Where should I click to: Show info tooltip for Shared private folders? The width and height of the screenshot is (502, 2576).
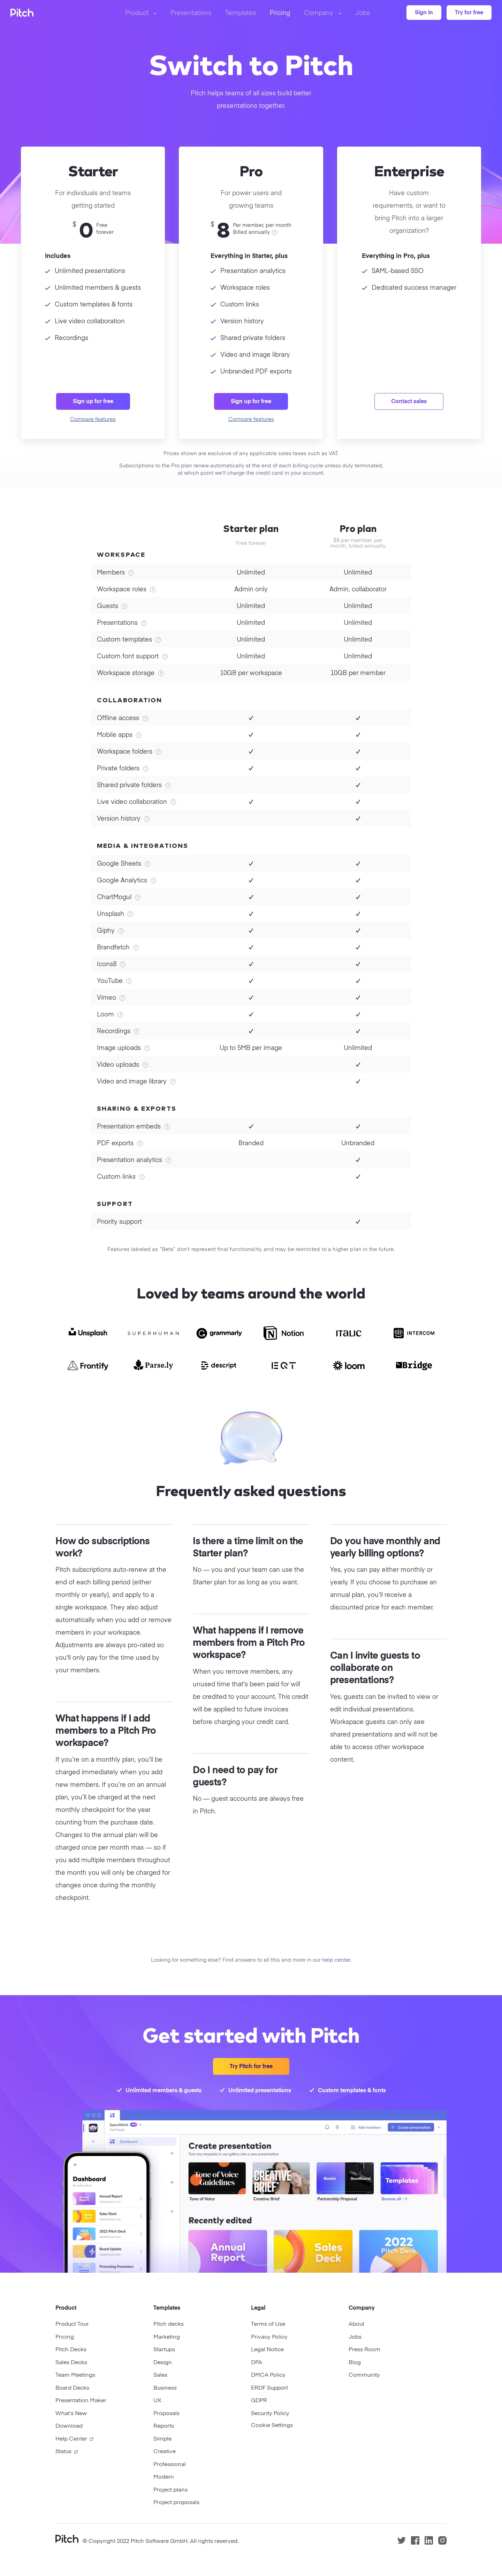(x=168, y=785)
